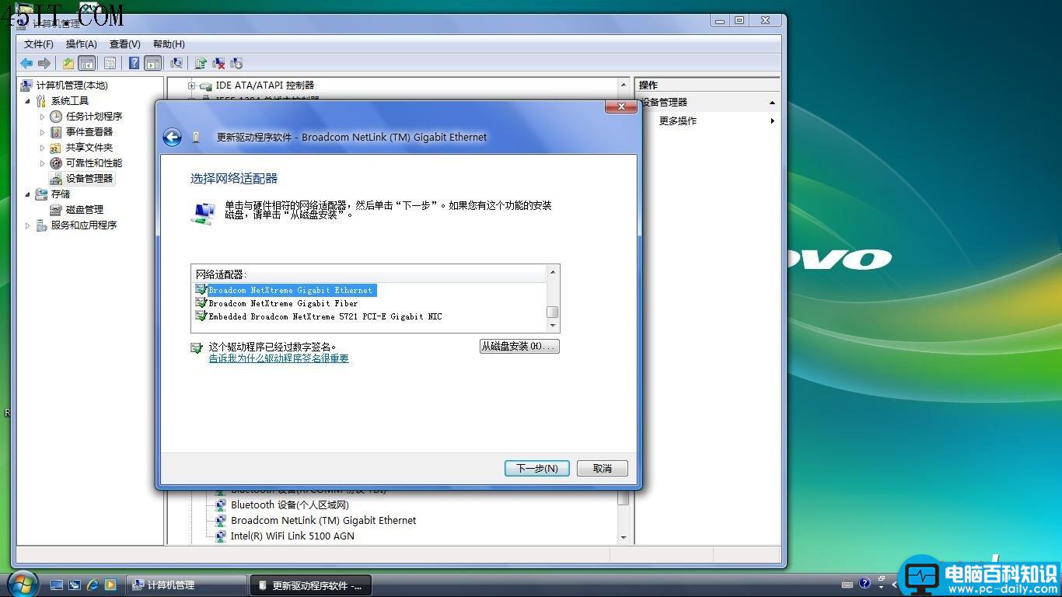Click Switch between windows quick launch icon
The image size is (1062, 597).
[x=75, y=585]
